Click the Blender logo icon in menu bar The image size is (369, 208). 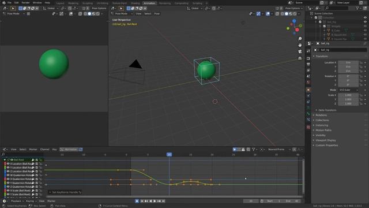[x=3, y=2]
